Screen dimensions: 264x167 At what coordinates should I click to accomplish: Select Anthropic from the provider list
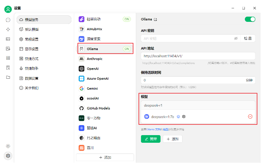(94, 59)
